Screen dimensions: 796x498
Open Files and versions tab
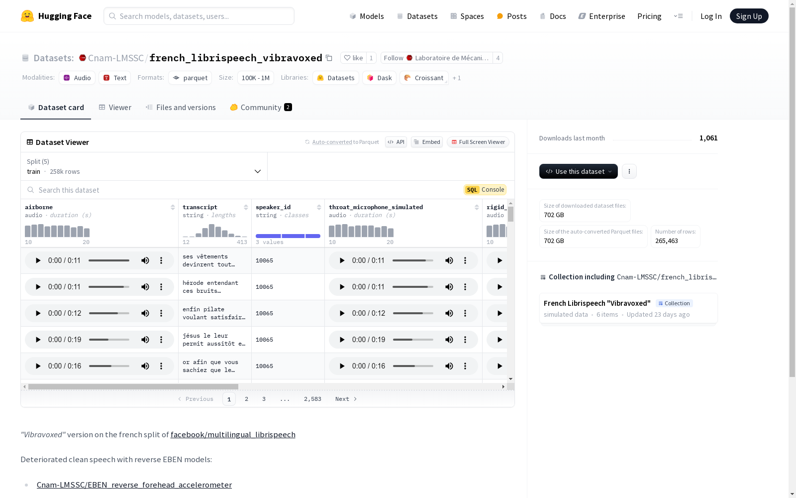pos(181,108)
